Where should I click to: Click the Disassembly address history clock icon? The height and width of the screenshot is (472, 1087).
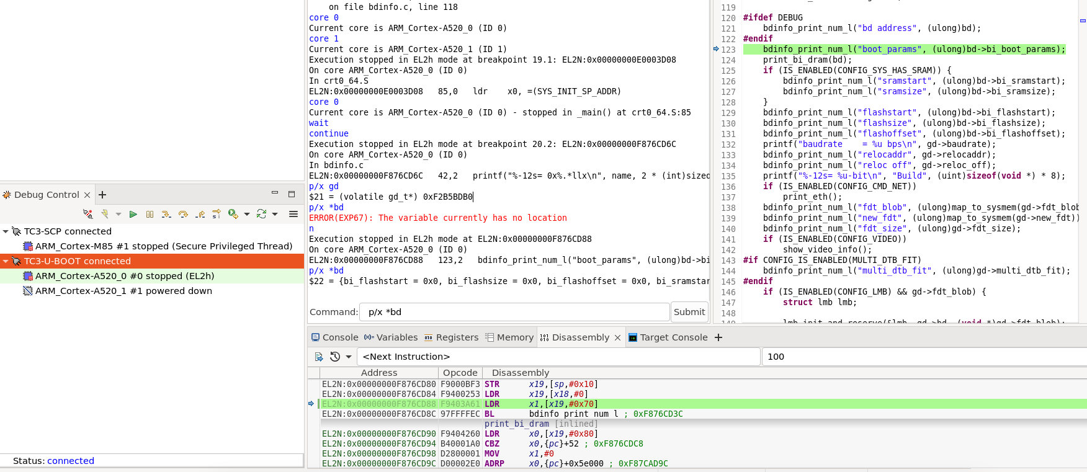(335, 357)
